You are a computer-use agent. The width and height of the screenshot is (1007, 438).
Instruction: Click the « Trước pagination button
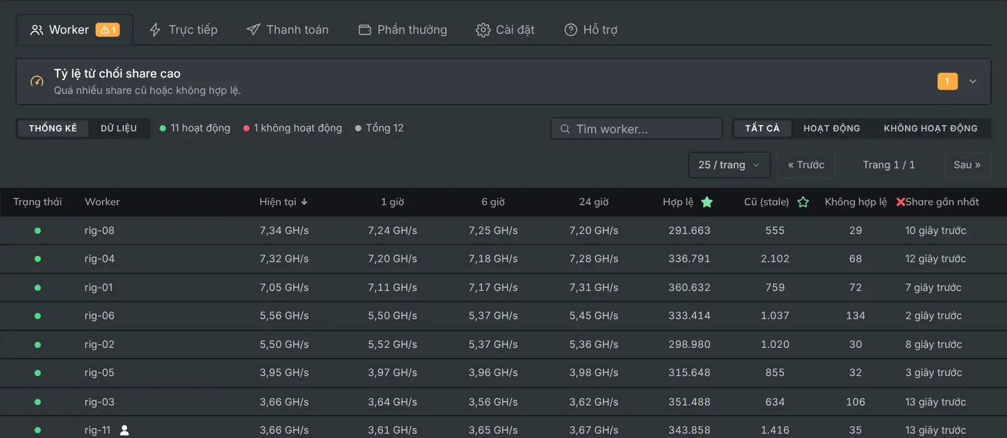[806, 165]
